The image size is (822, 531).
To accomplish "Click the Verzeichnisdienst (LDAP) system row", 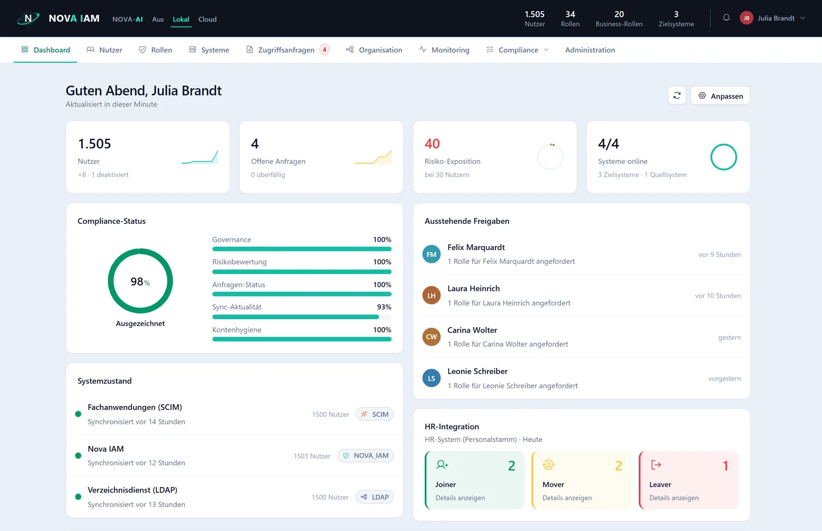I will pyautogui.click(x=235, y=497).
